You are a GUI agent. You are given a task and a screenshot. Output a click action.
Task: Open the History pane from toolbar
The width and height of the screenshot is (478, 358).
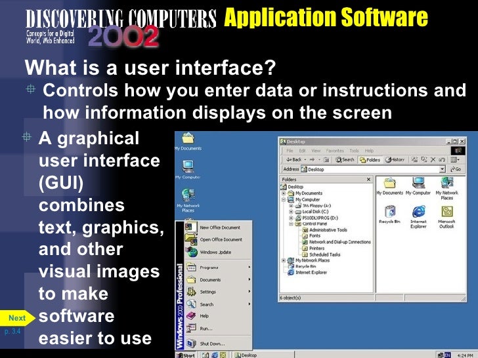pyautogui.click(x=395, y=159)
